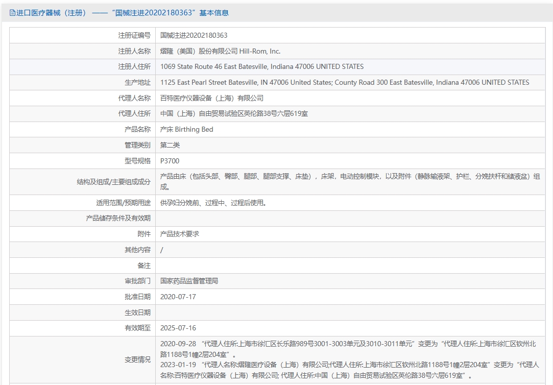Select approval date 2020-07-17
The width and height of the screenshot is (553, 385).
tap(178, 297)
